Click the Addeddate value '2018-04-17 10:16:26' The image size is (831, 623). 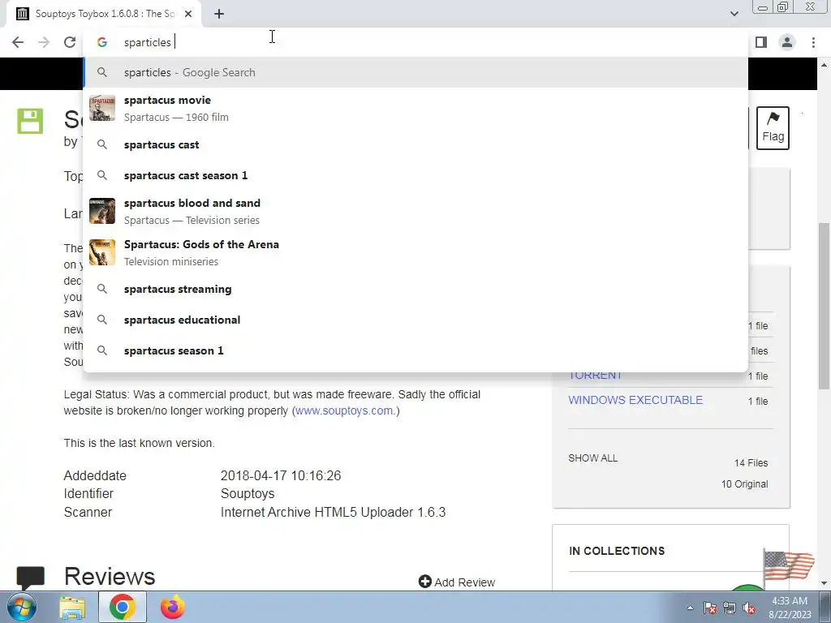click(x=281, y=475)
